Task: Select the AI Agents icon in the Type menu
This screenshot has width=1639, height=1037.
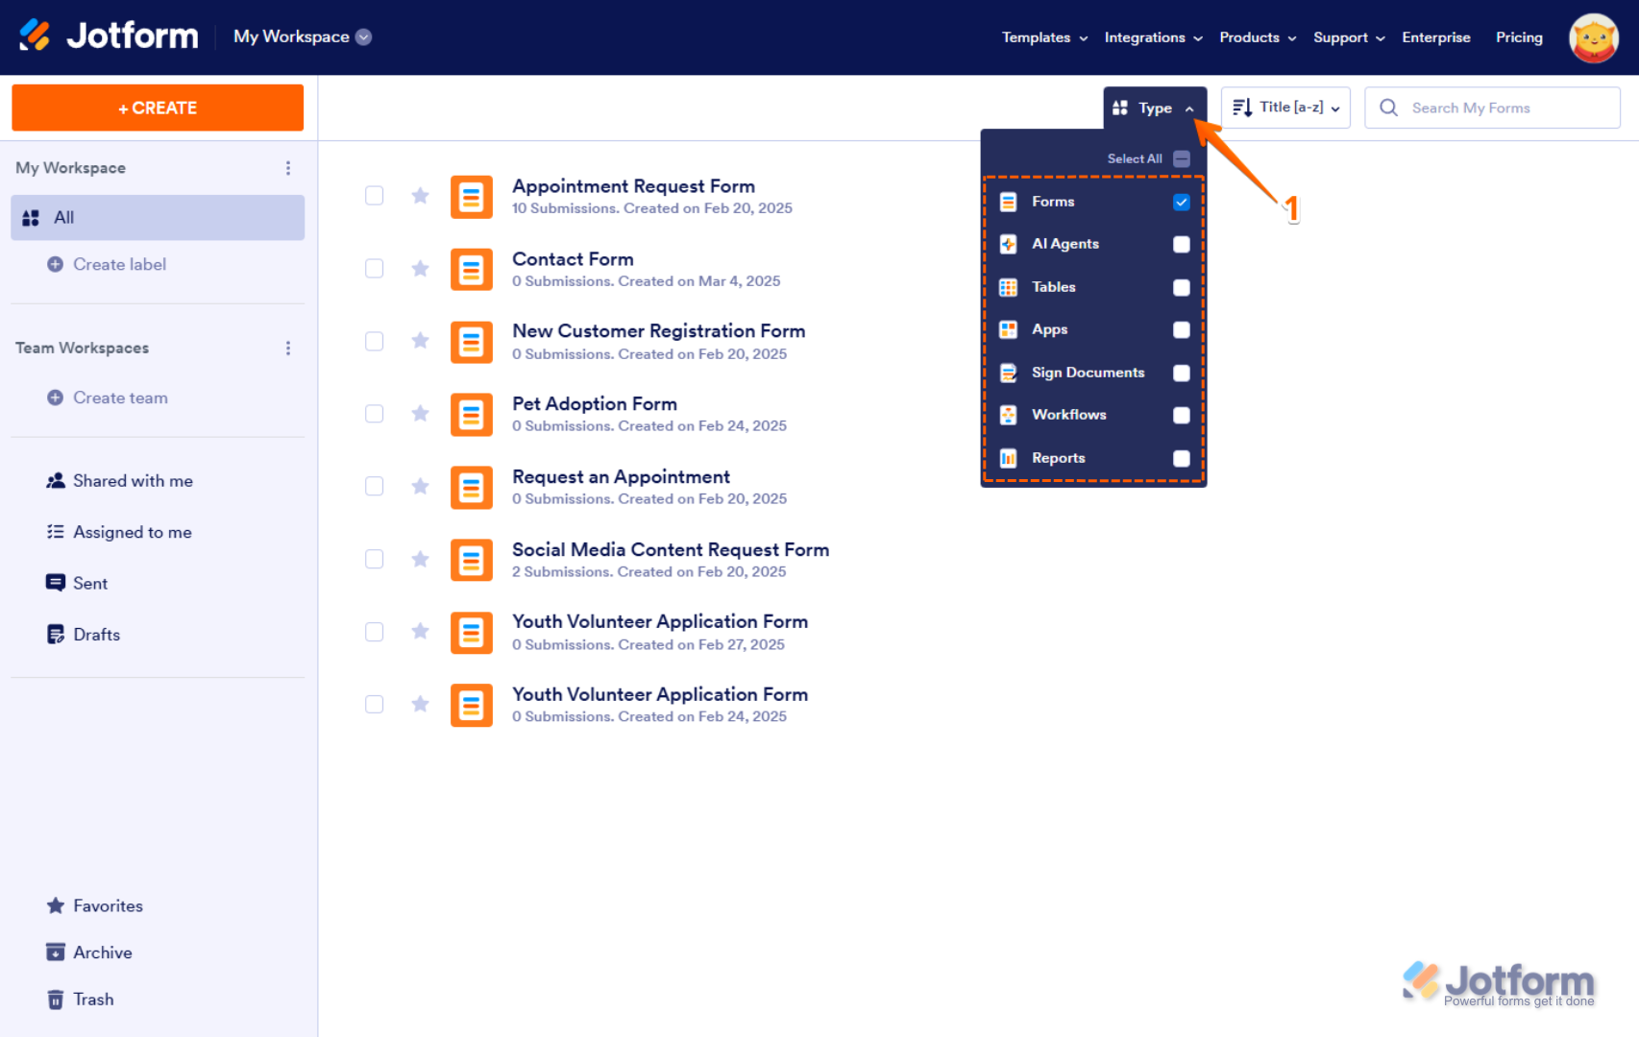Action: [x=1008, y=244]
